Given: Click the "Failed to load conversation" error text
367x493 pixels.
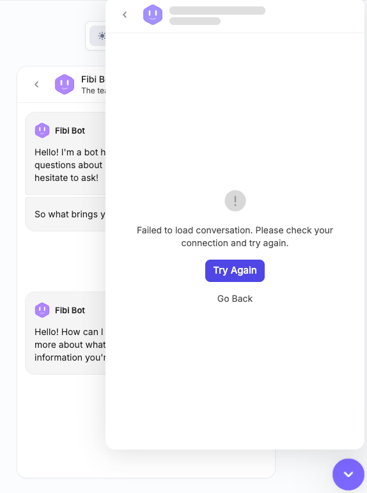Looking at the screenshot, I should click(x=235, y=237).
